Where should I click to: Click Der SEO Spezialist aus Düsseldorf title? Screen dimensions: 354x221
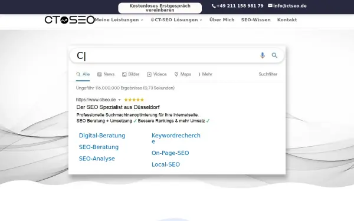click(x=118, y=107)
